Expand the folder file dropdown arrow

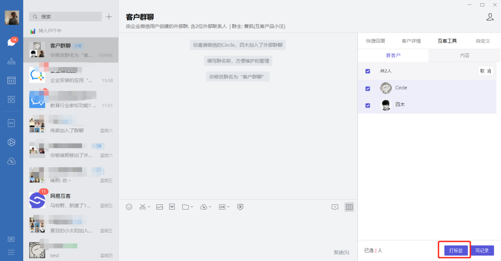193,207
